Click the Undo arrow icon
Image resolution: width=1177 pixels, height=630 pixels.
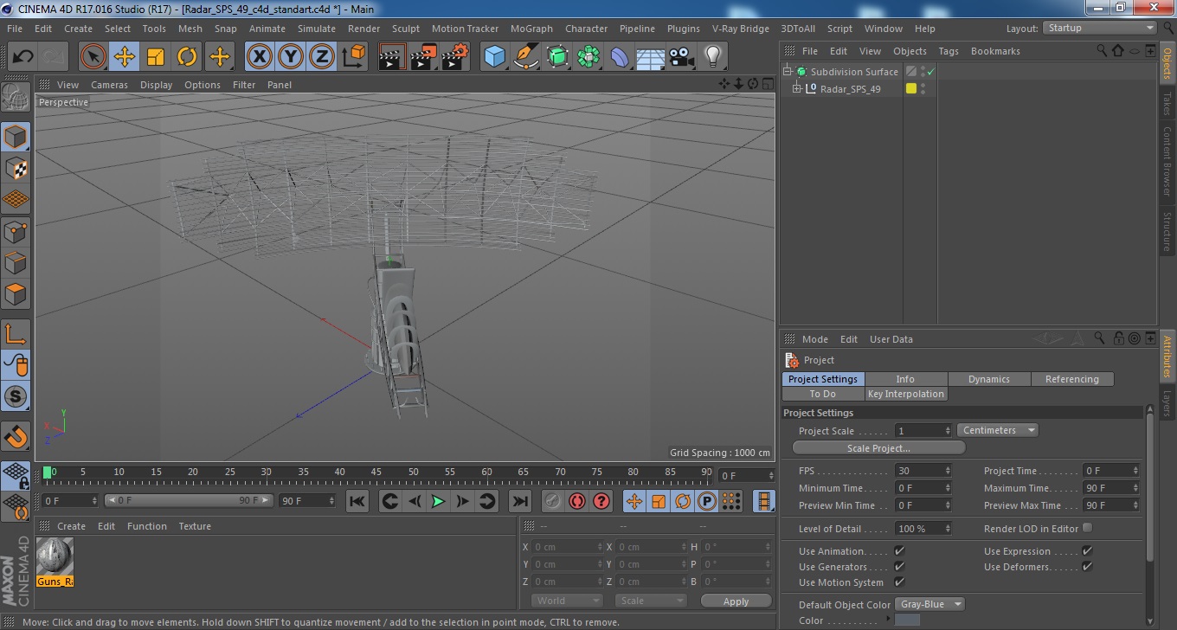[x=23, y=57]
